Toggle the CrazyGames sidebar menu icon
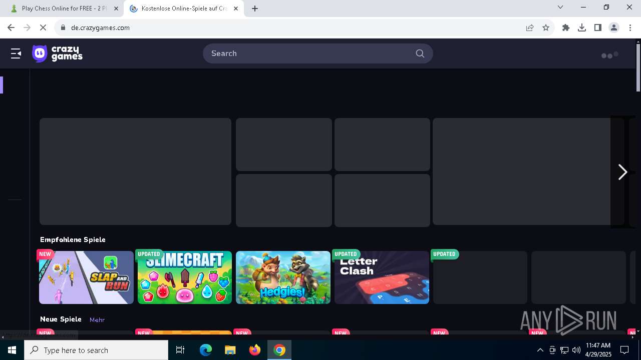The height and width of the screenshot is (360, 641). (x=16, y=53)
